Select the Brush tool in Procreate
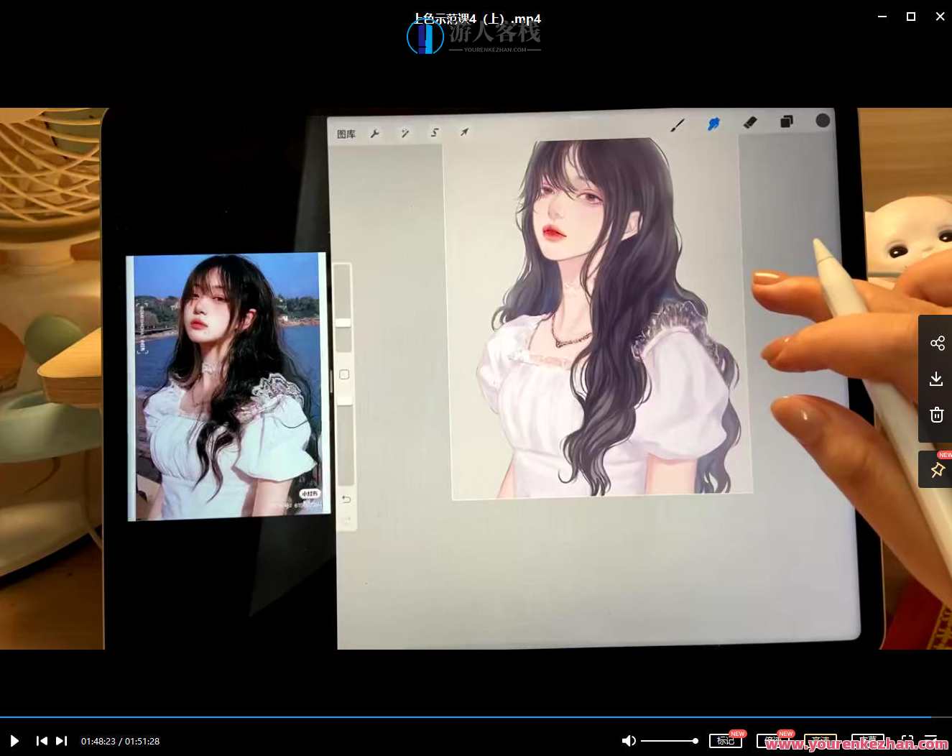The height and width of the screenshot is (756, 952). tap(677, 125)
